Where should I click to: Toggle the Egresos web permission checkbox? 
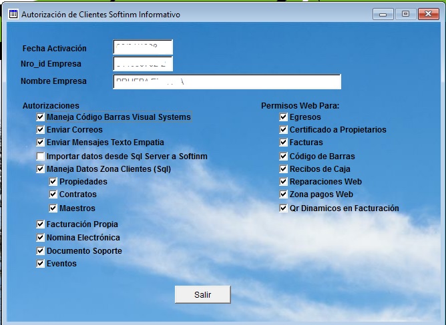[x=283, y=117]
